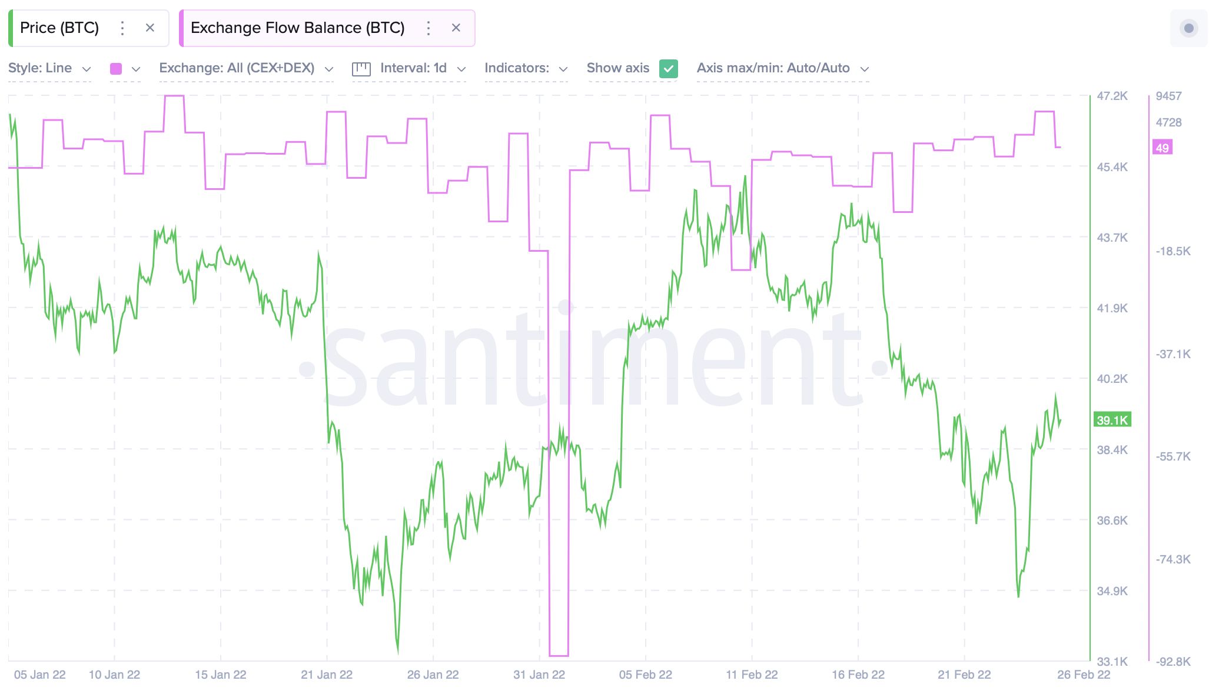This screenshot has width=1209, height=694.
Task: Click the circular button at top right
Action: tap(1188, 28)
